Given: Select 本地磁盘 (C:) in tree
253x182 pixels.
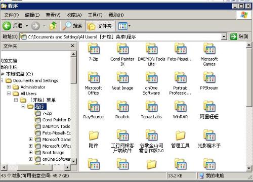Looking at the screenshot, I should [x=19, y=74].
